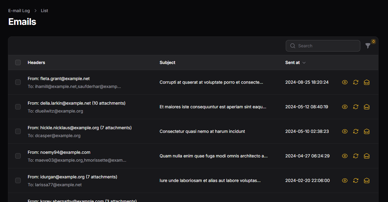This screenshot has width=388, height=202.
Task: View email from fleta.grant@example.net
Action: coord(345,82)
